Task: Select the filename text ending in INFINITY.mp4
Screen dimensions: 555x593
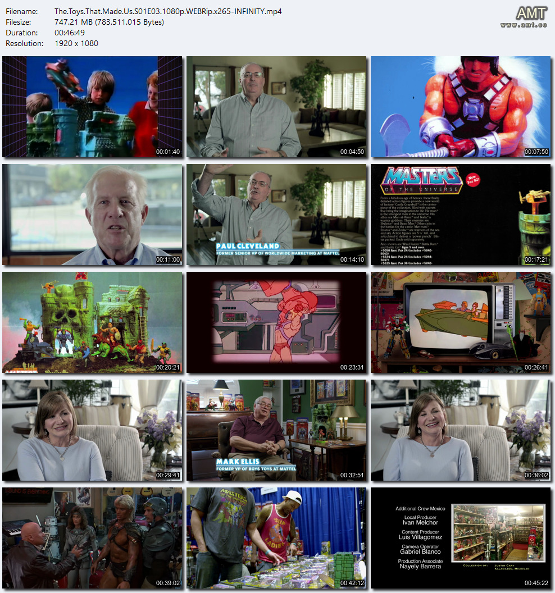Action: pyautogui.click(x=168, y=11)
